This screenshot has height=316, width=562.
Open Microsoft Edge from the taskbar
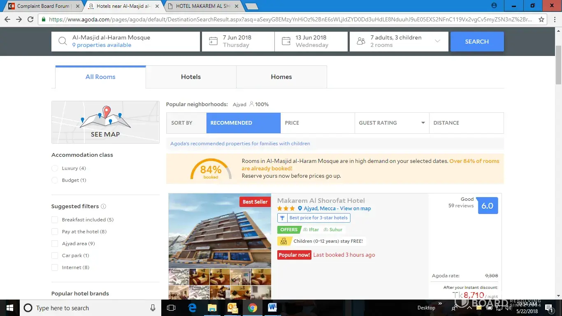click(192, 308)
